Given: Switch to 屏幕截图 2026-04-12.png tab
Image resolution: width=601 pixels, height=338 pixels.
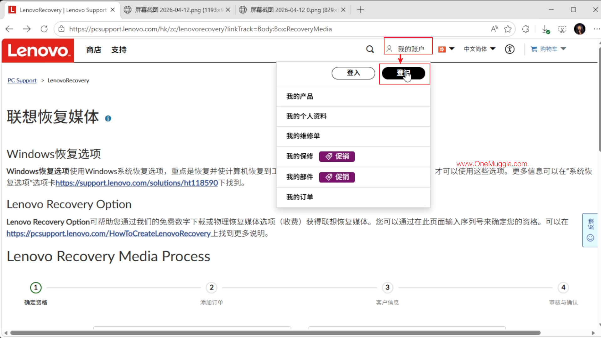Looking at the screenshot, I should (178, 10).
